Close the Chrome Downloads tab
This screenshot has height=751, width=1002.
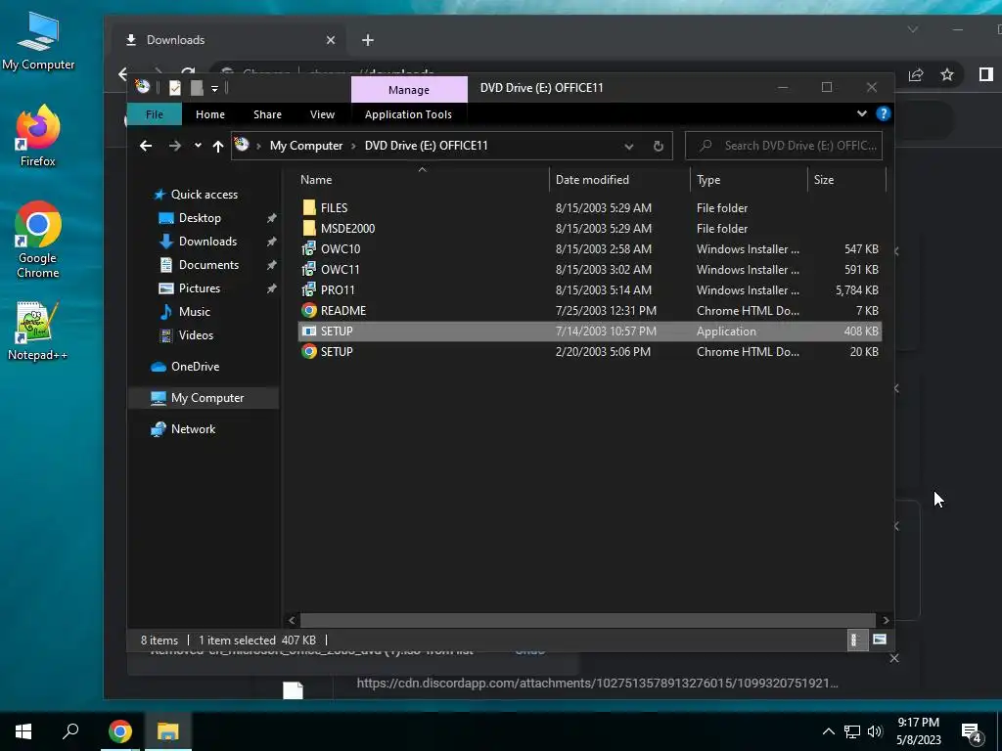(331, 40)
